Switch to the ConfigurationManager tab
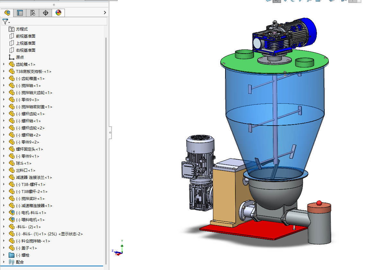 pyautogui.click(x=33, y=13)
